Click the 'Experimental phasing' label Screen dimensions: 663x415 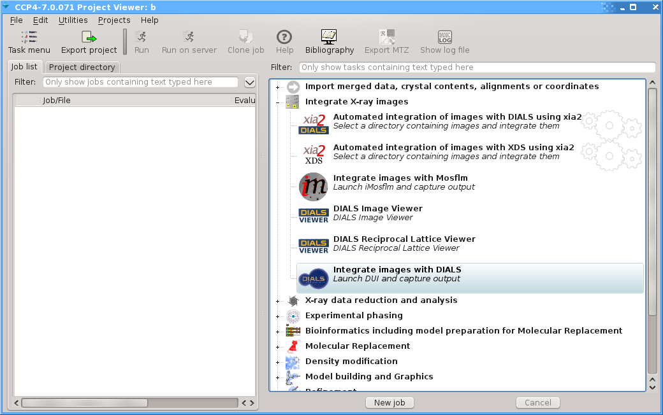click(354, 315)
